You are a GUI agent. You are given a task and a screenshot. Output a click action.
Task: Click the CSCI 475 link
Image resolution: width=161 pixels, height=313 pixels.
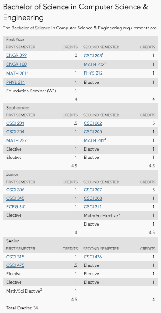(x=15, y=265)
